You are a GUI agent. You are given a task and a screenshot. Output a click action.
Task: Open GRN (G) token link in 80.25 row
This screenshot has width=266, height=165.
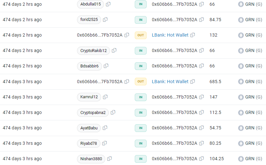tap(253, 143)
